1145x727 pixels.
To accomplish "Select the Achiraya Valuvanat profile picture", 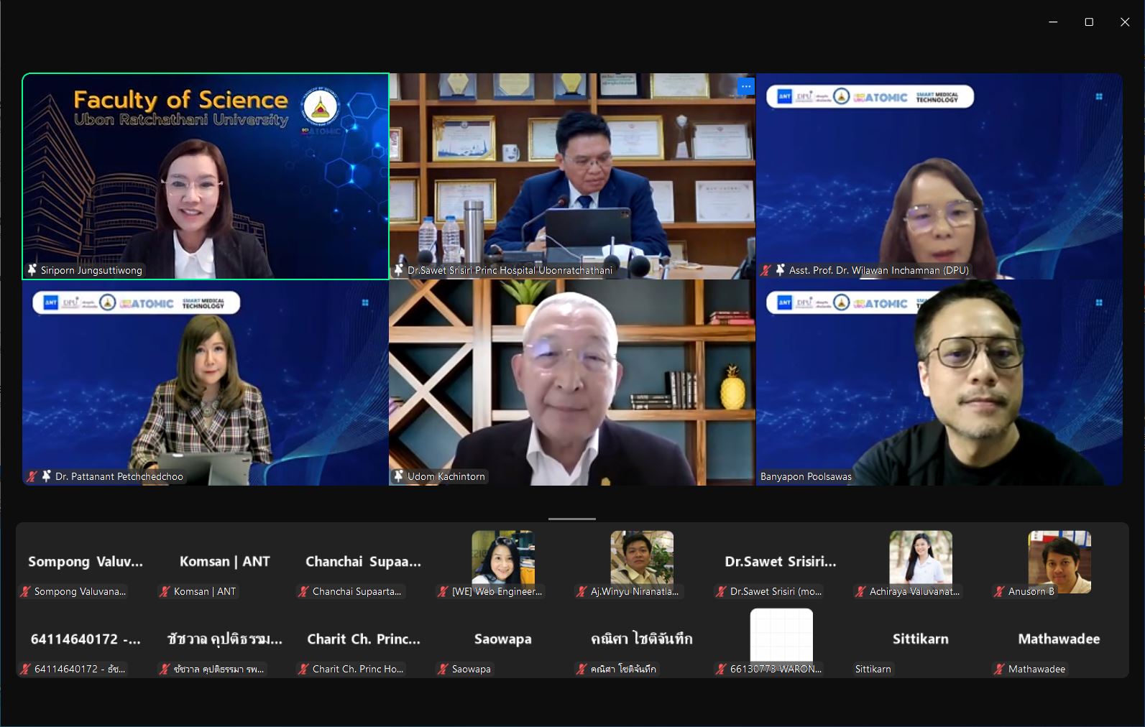I will tap(920, 557).
